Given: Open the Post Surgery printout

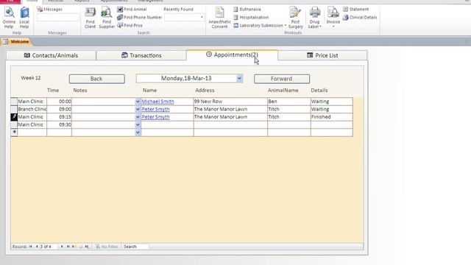Looking at the screenshot, I should [296, 18].
